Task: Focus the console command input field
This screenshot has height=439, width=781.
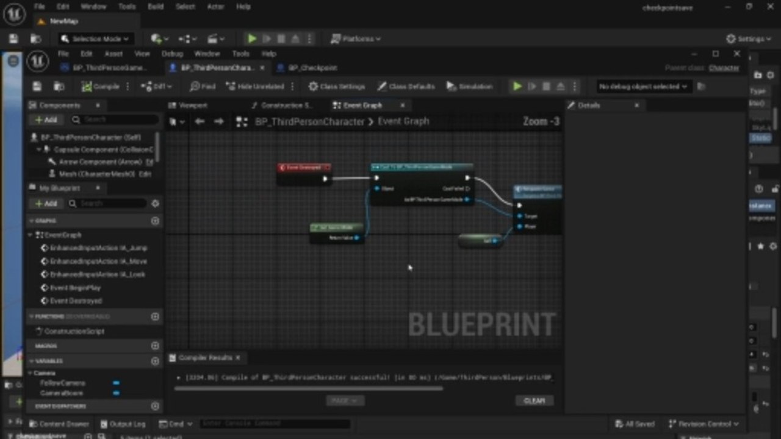Action: (275, 424)
